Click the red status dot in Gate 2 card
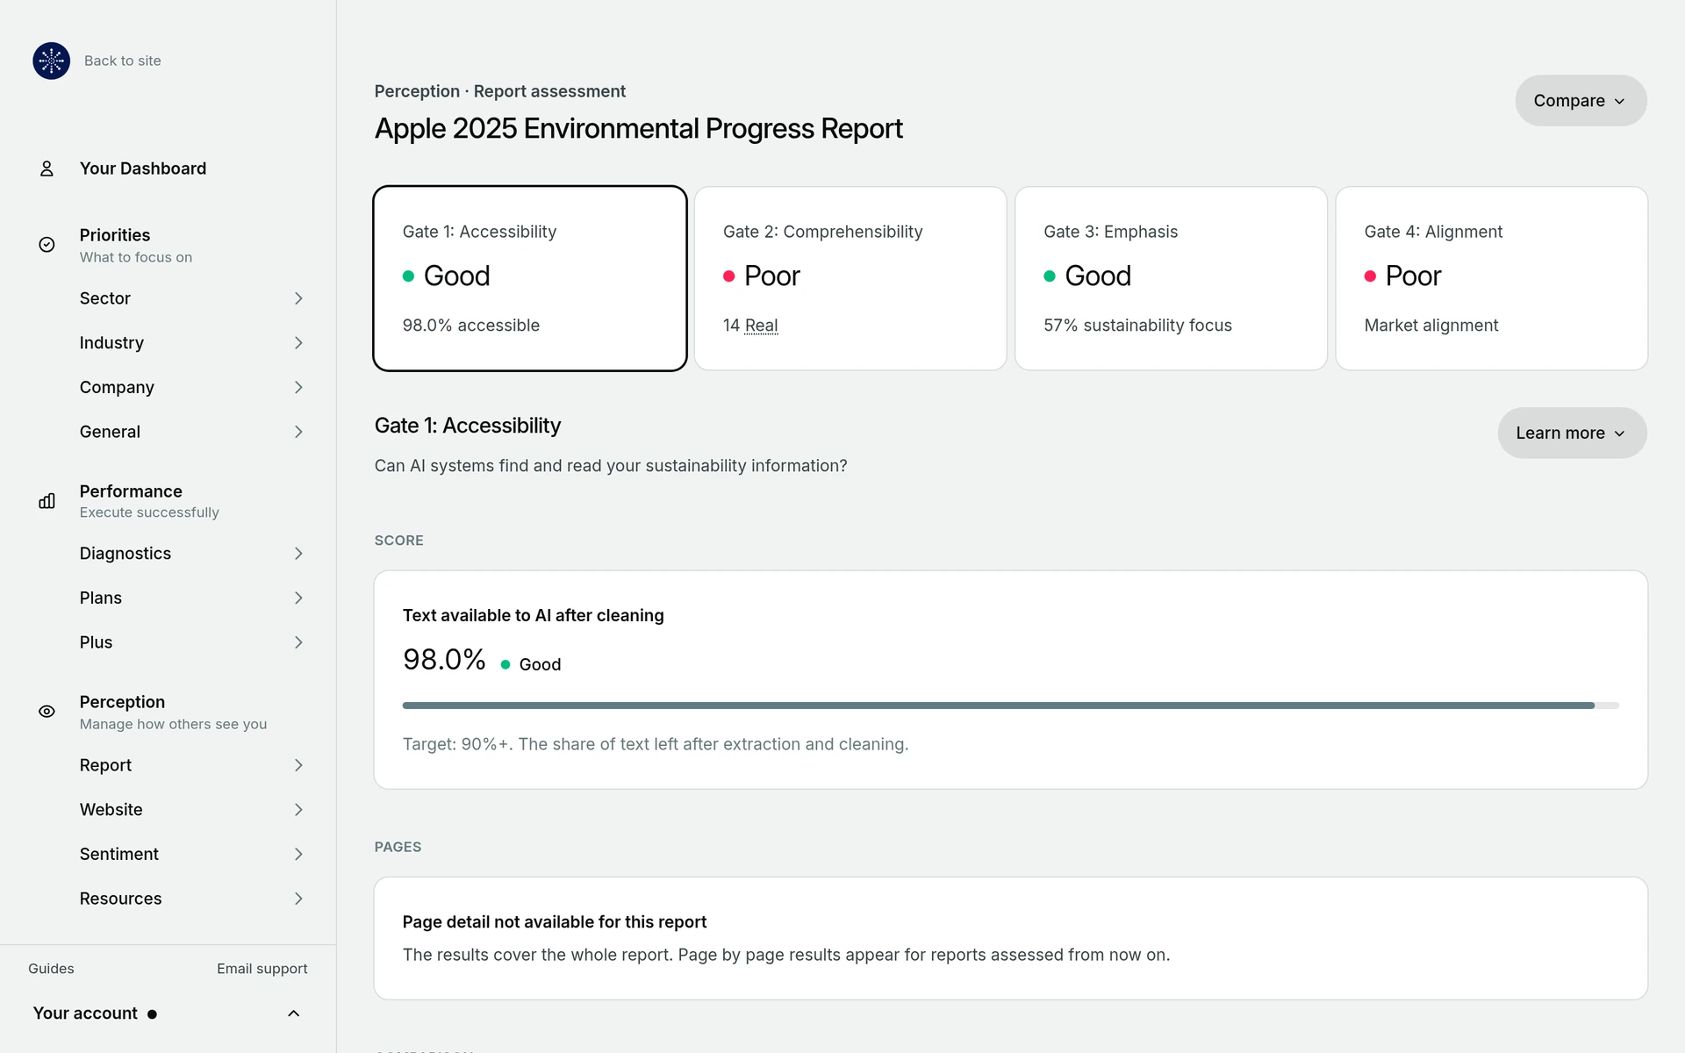 728,276
